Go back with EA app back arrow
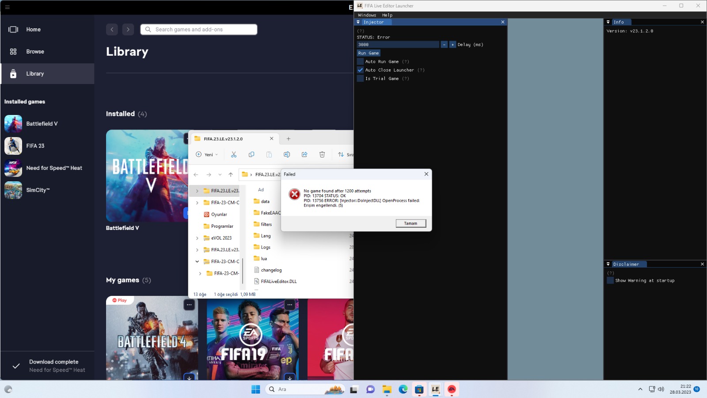Image resolution: width=707 pixels, height=398 pixels. [x=112, y=29]
